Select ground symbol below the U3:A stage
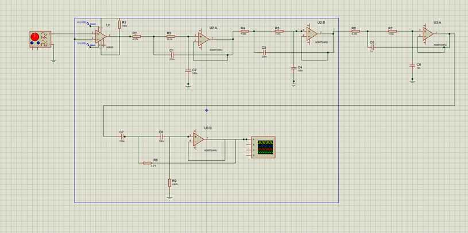 pos(412,81)
